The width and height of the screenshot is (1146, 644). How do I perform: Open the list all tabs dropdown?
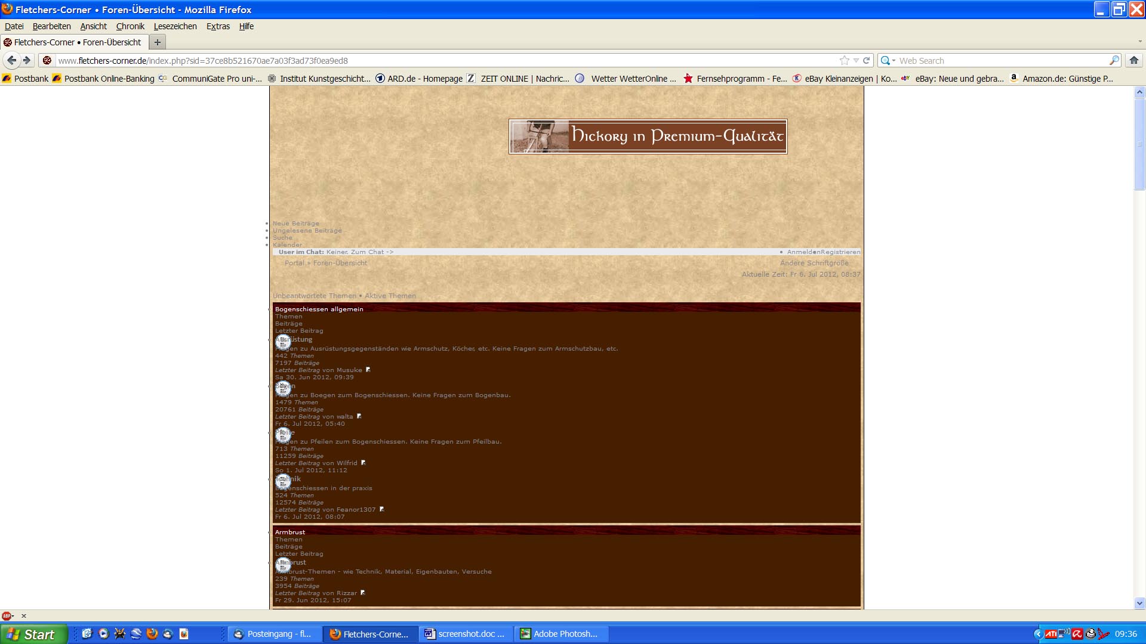pos(1139,42)
